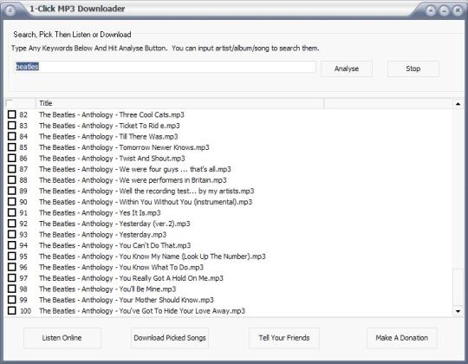Select 'Ticket To Rid e.mp3' title text
The width and height of the screenshot is (468, 364).
click(150, 126)
